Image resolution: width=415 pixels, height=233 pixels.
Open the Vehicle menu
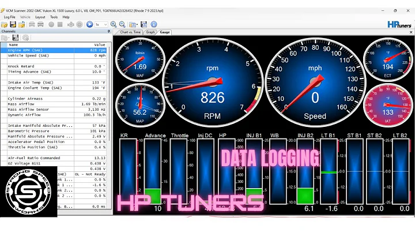tap(25, 17)
